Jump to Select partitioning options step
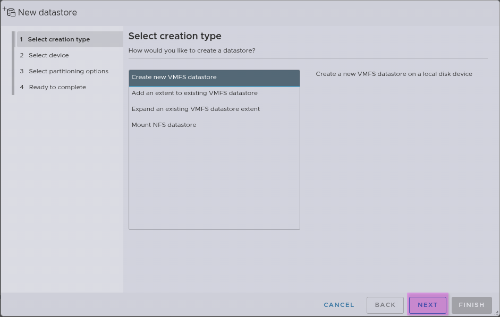The height and width of the screenshot is (317, 500). (68, 71)
